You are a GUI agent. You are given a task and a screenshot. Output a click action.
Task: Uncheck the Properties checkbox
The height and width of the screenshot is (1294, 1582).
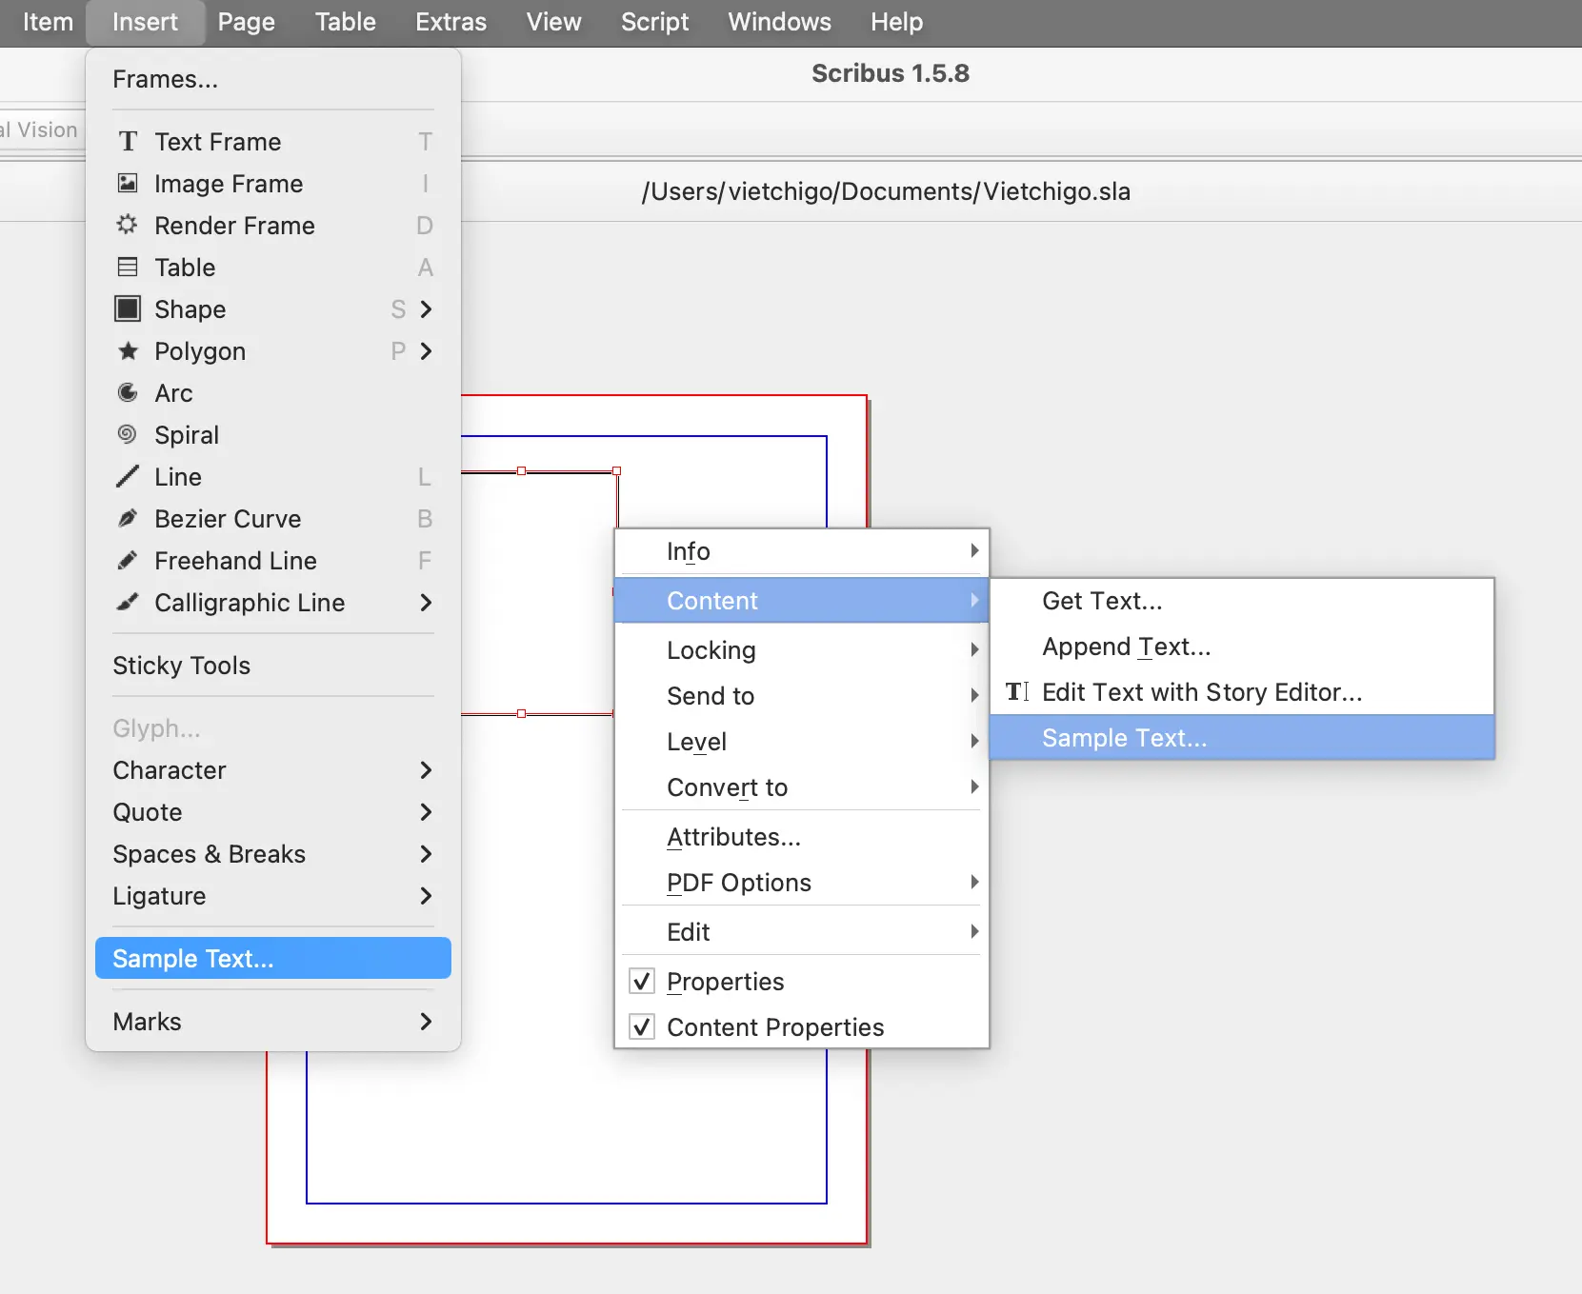click(x=643, y=981)
